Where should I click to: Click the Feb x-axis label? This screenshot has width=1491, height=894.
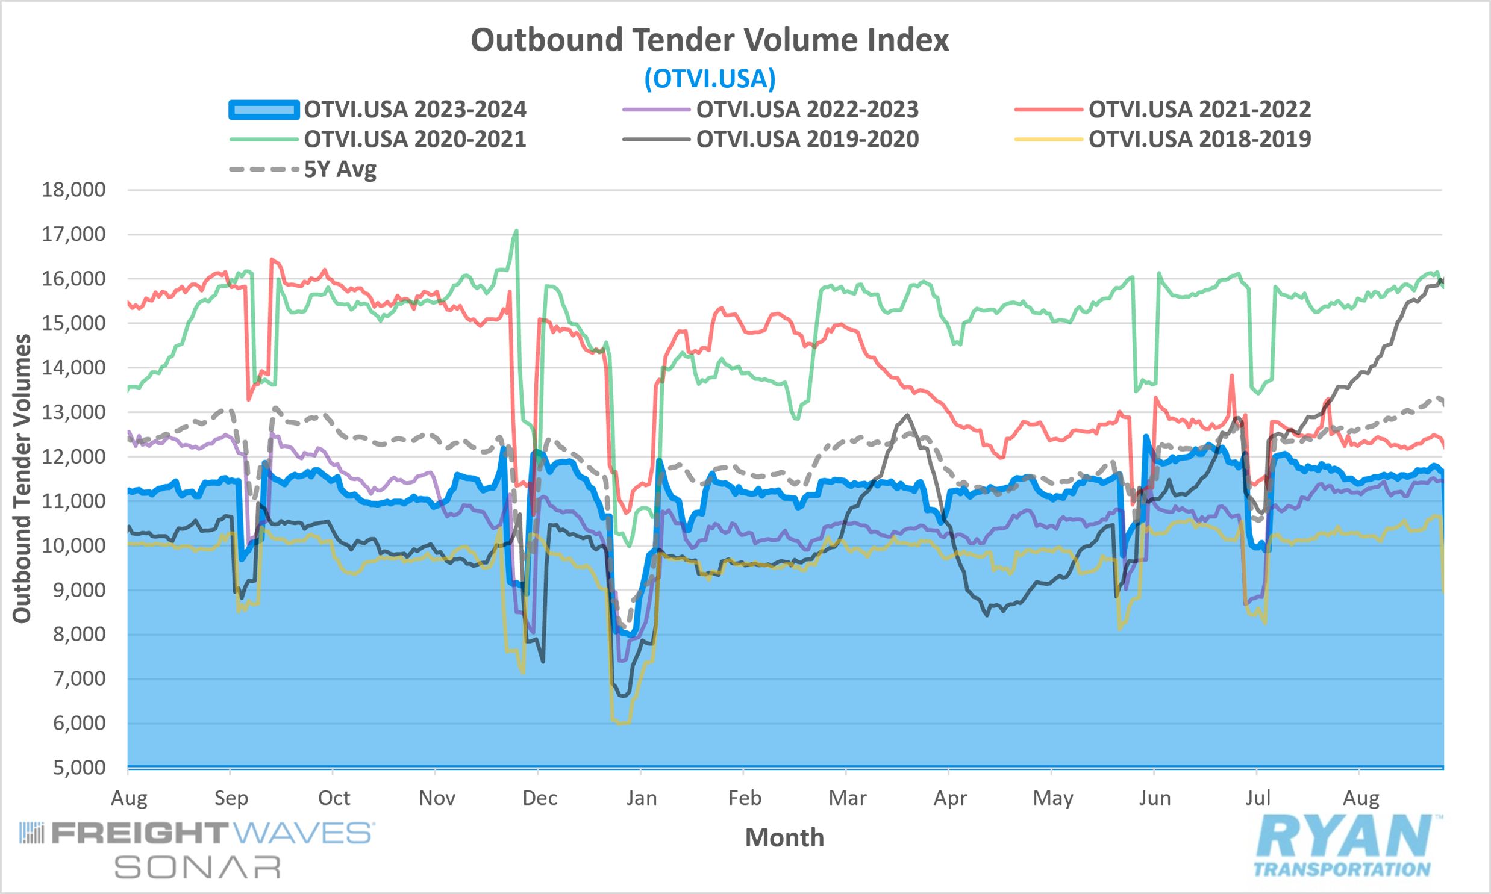point(745,798)
